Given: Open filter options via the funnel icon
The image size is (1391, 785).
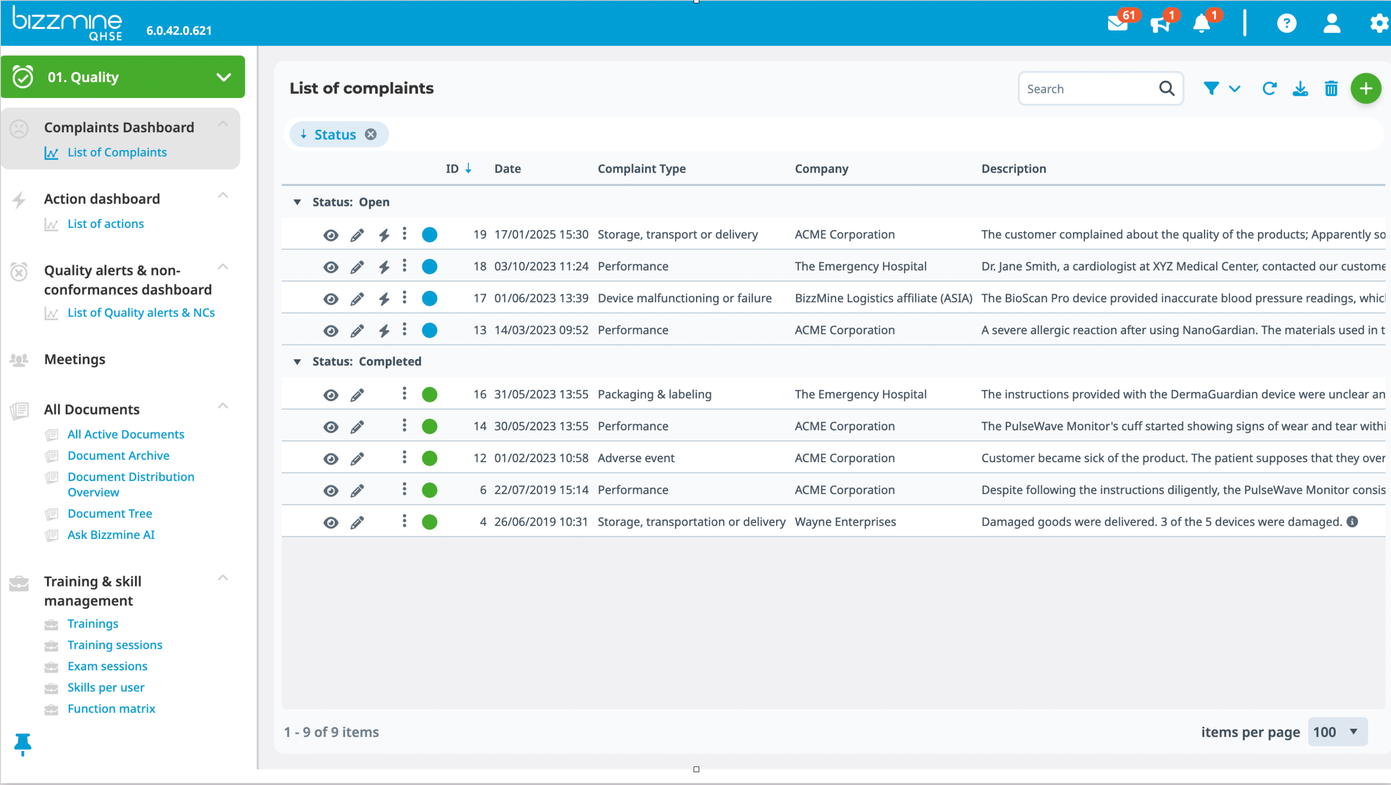Looking at the screenshot, I should 1211,88.
